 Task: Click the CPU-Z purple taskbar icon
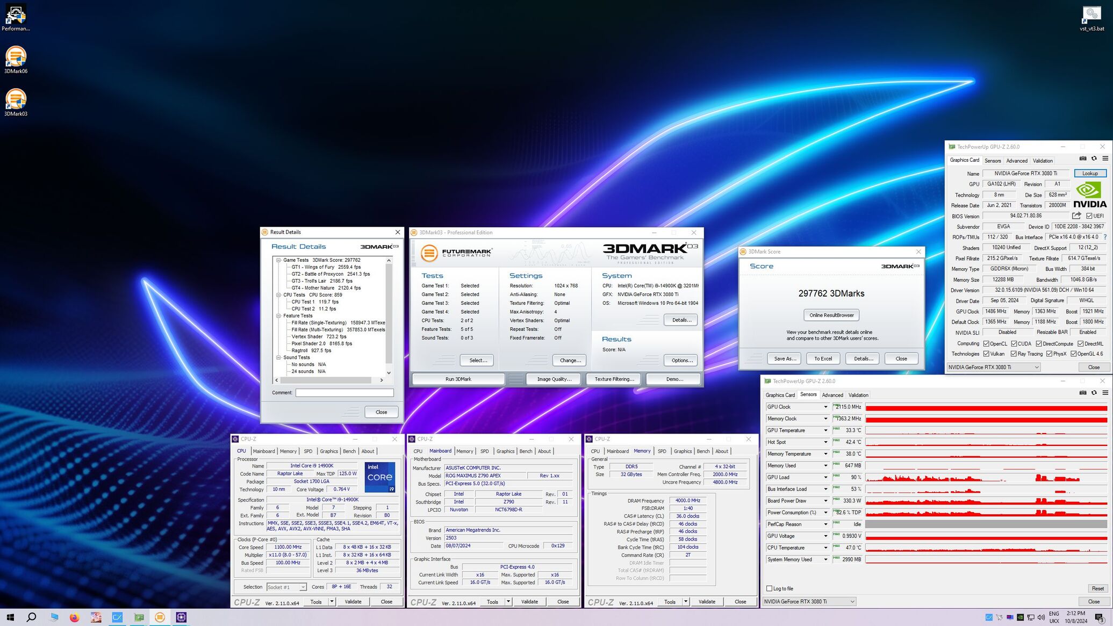point(181,617)
